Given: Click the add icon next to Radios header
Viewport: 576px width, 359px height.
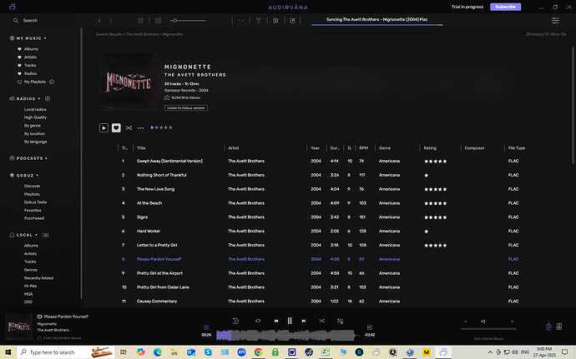Looking at the screenshot, I should click(48, 98).
